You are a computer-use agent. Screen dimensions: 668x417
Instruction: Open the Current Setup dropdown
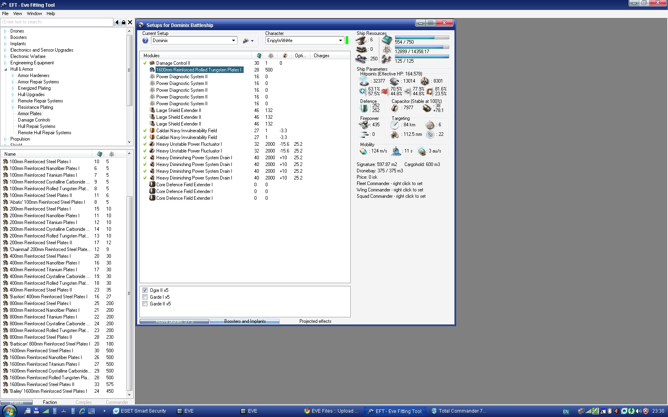coord(233,41)
